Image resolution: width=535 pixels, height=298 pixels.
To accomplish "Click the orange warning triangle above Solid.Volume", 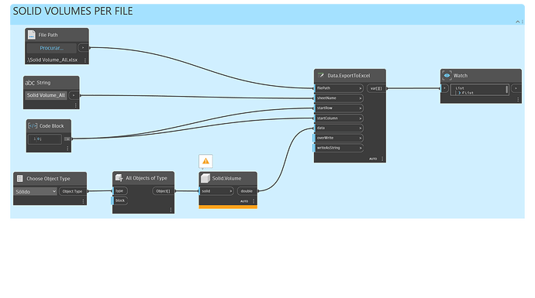I will tap(205, 161).
